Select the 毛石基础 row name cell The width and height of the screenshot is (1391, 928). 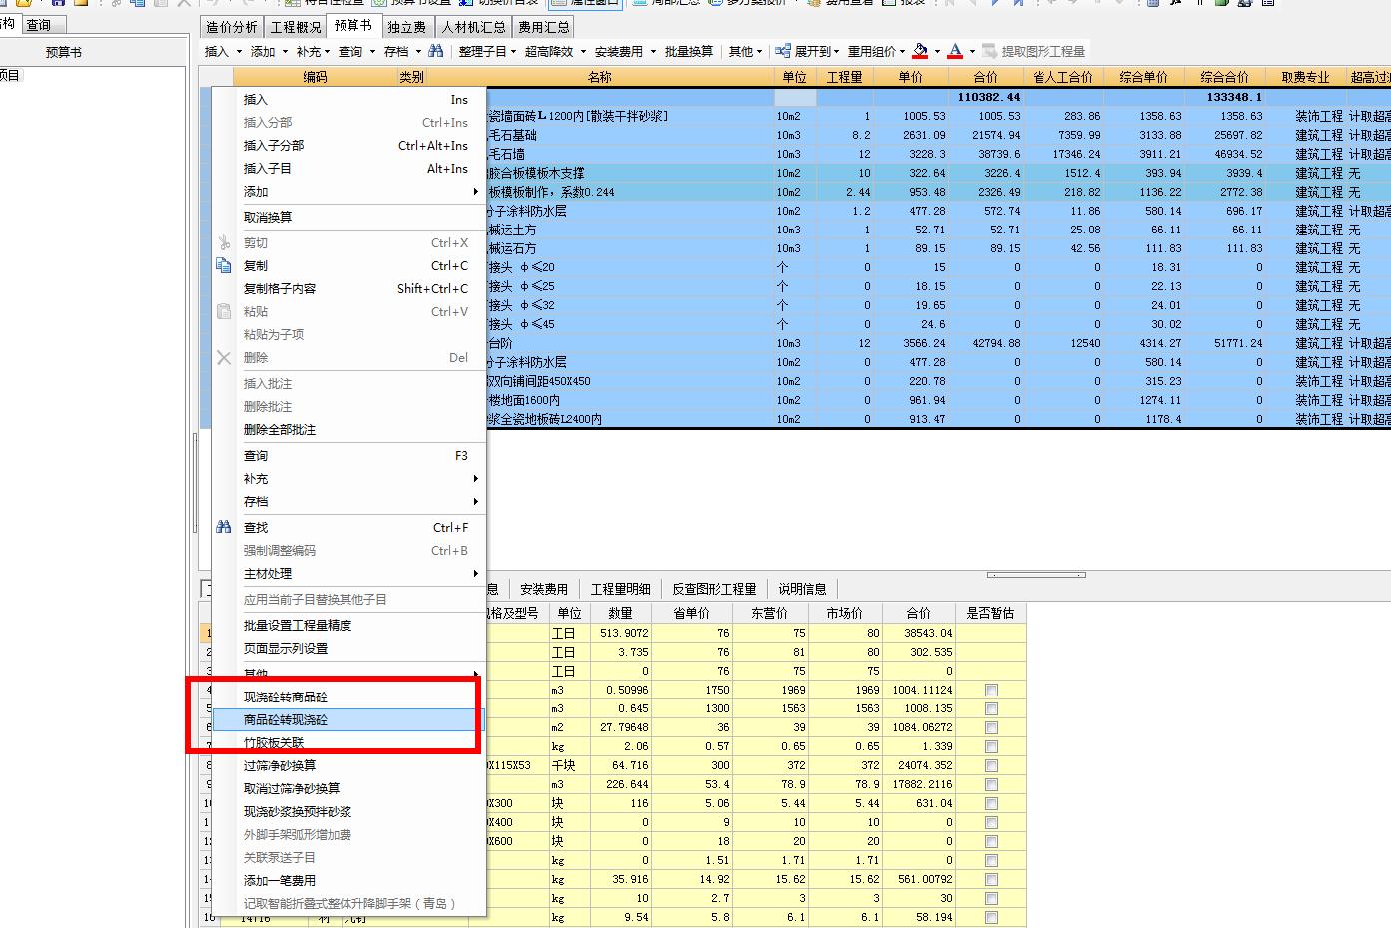pos(629,135)
